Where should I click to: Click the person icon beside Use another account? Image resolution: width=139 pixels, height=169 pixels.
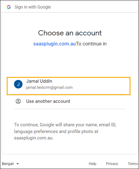click(18, 101)
